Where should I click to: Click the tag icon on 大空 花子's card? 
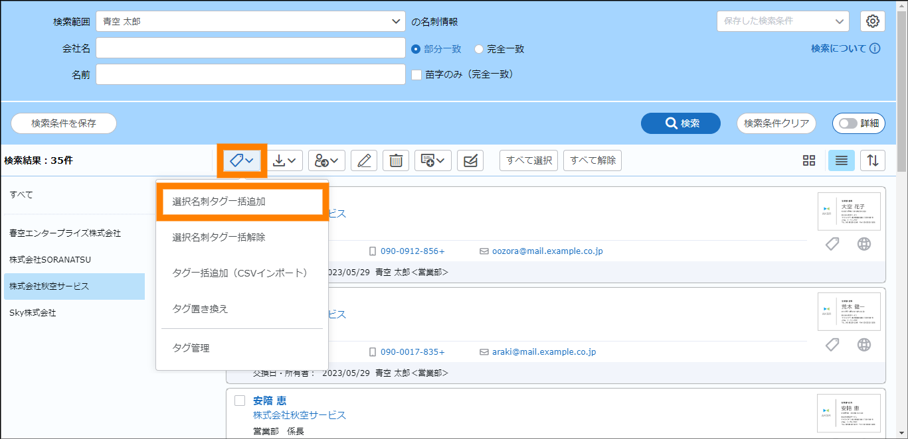tap(832, 244)
